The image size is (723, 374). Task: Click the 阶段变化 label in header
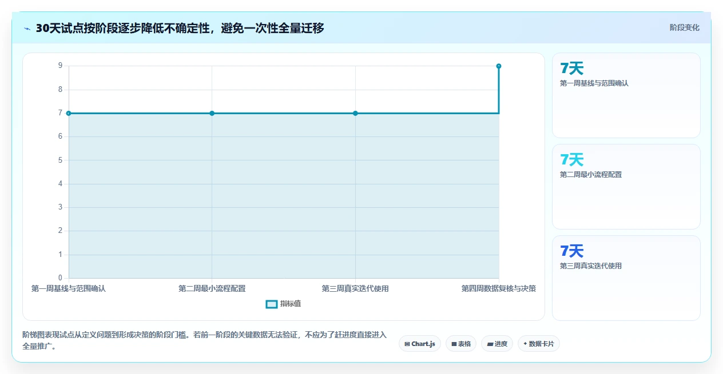click(x=685, y=27)
